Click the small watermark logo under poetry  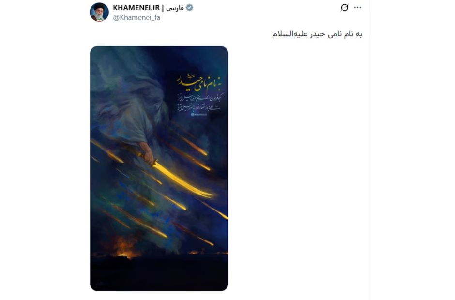tap(199, 115)
